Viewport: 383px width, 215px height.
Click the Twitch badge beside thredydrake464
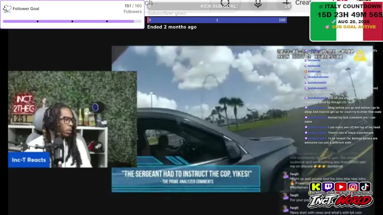(x=306, y=77)
